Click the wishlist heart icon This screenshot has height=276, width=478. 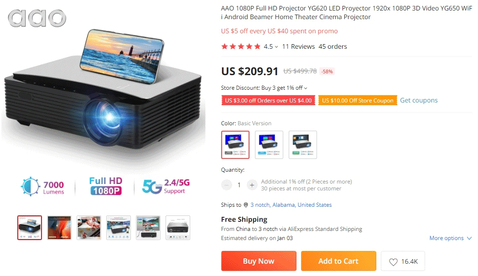point(393,262)
